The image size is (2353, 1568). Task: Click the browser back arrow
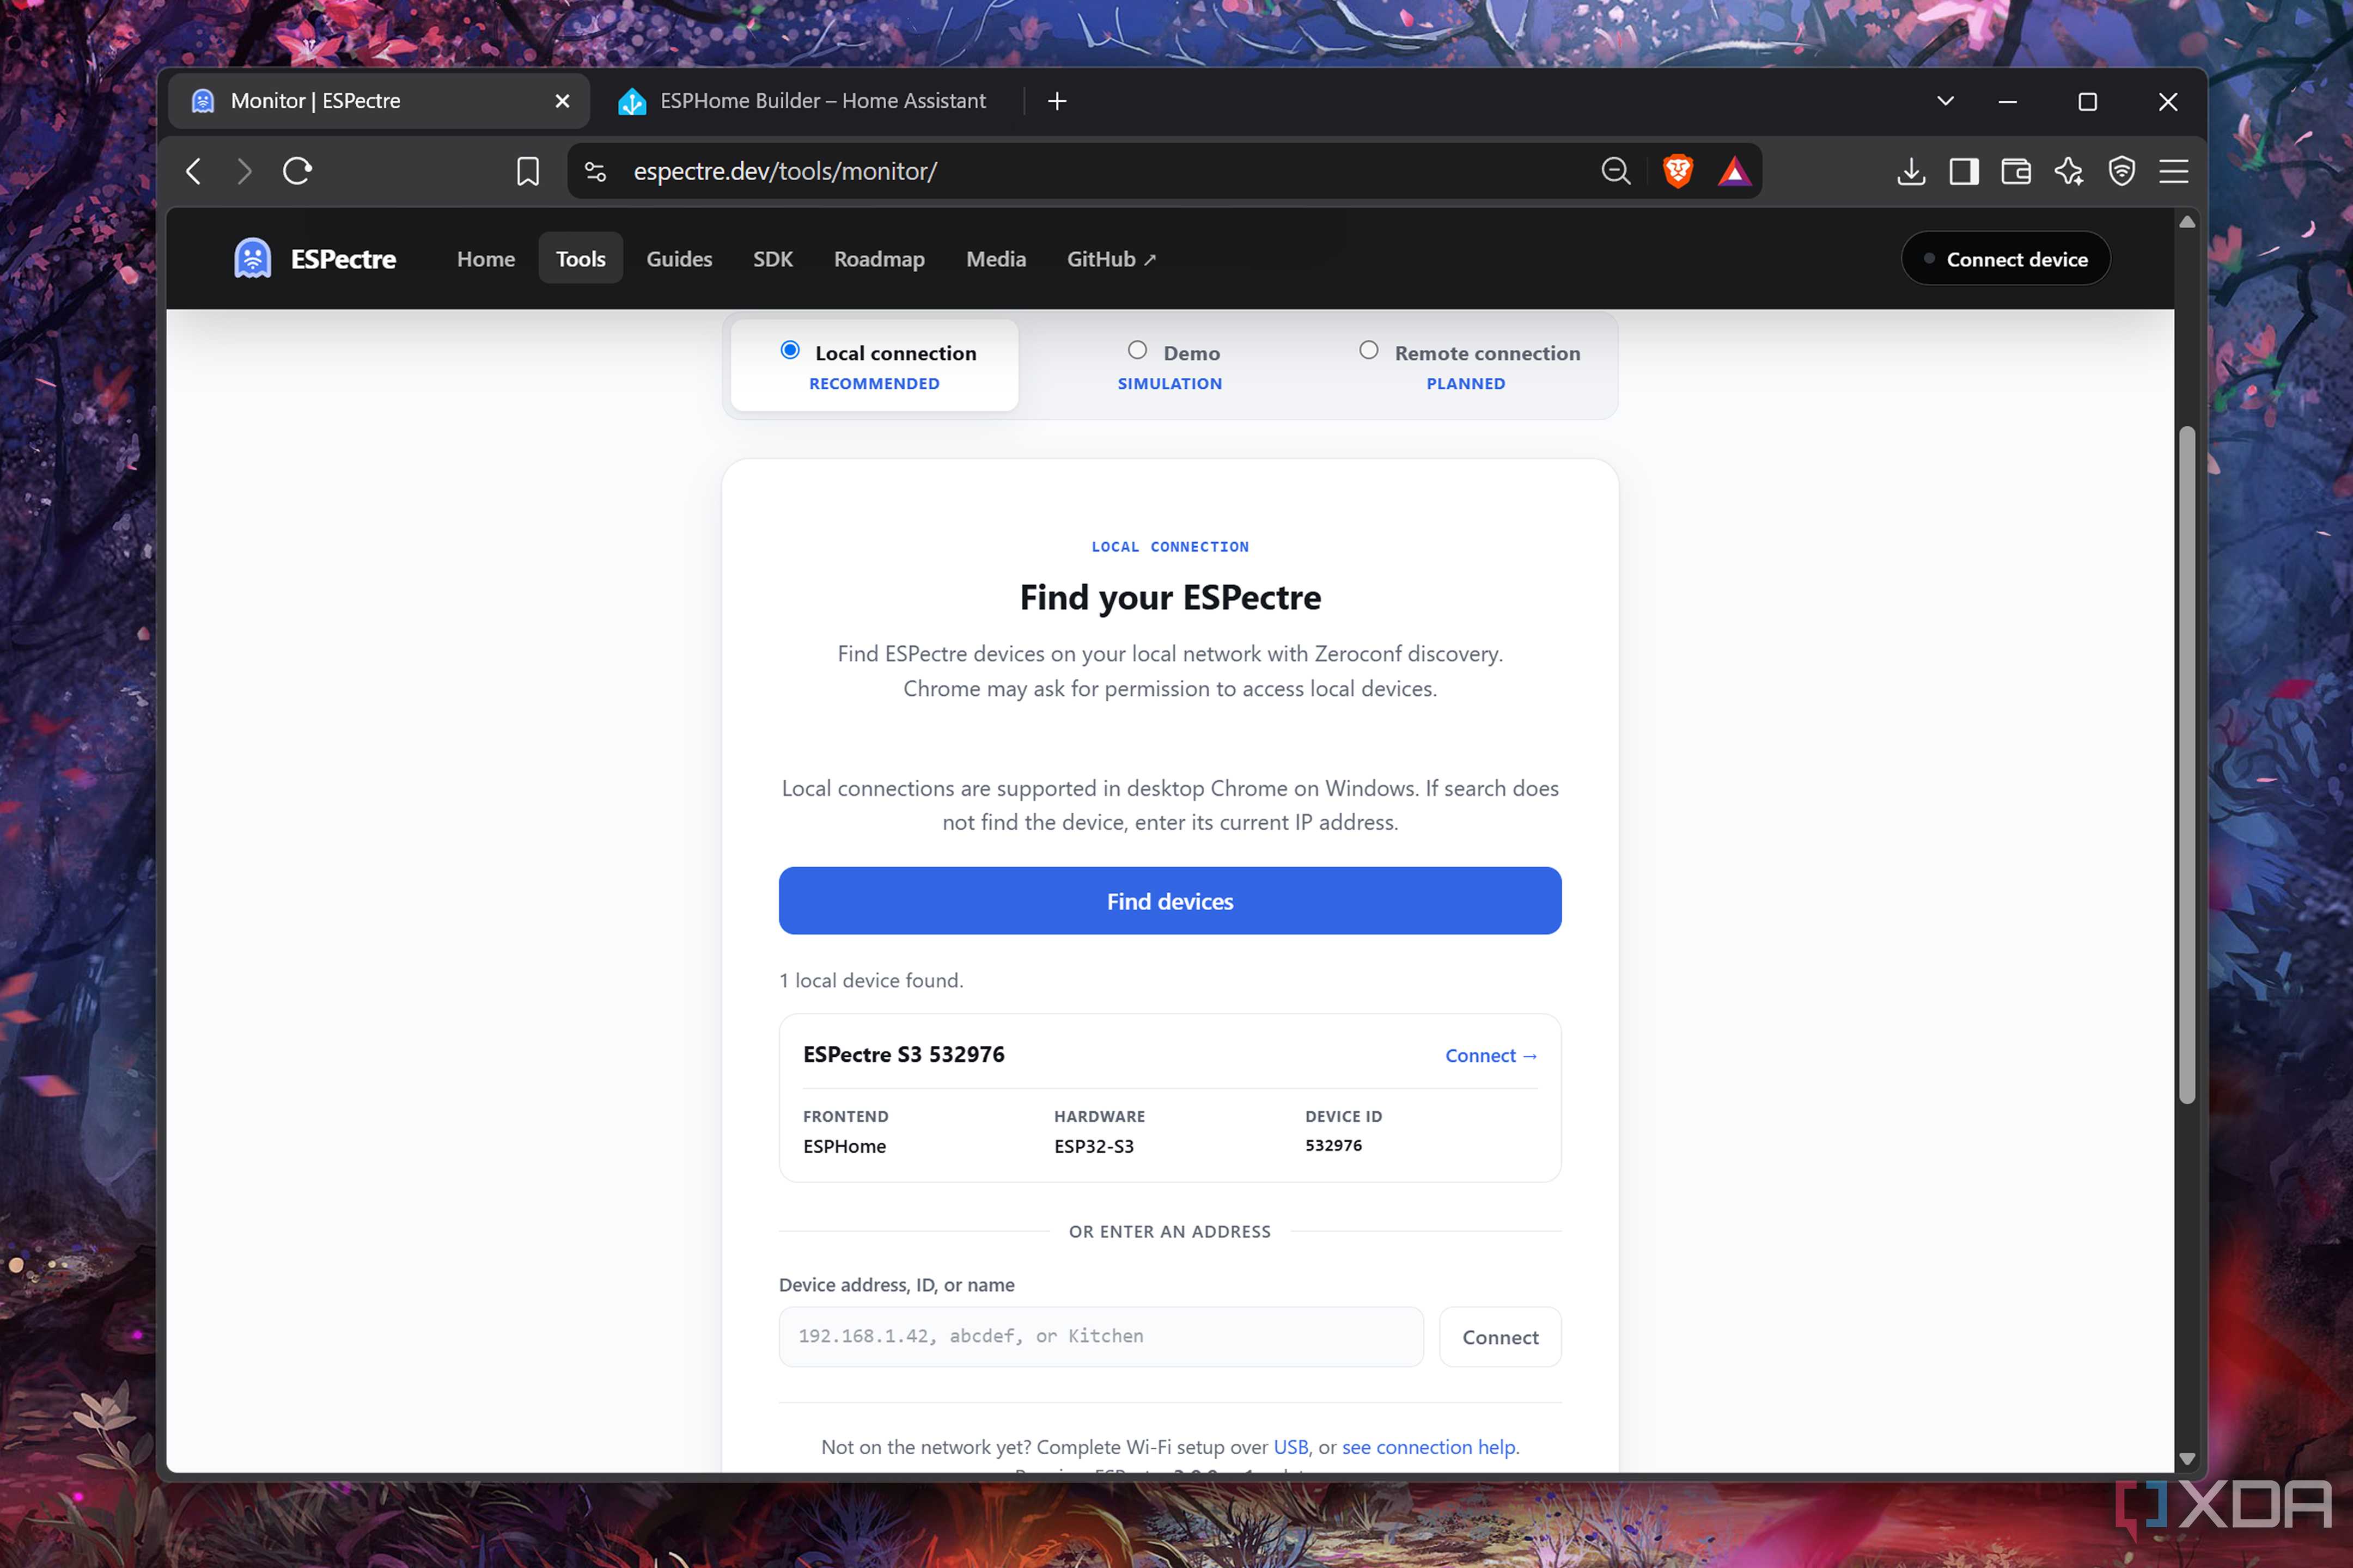coord(194,171)
